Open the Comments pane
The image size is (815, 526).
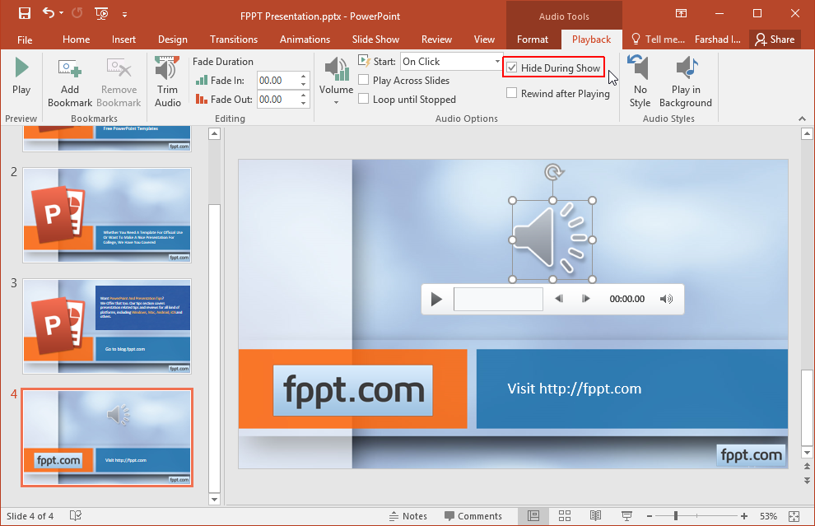[x=473, y=516]
